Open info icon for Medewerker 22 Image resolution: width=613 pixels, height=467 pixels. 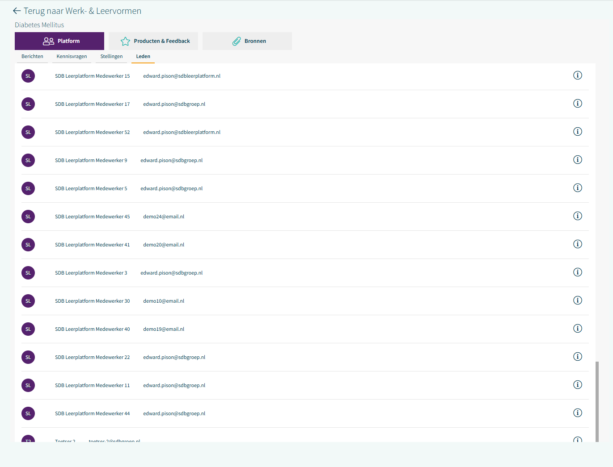tap(577, 357)
